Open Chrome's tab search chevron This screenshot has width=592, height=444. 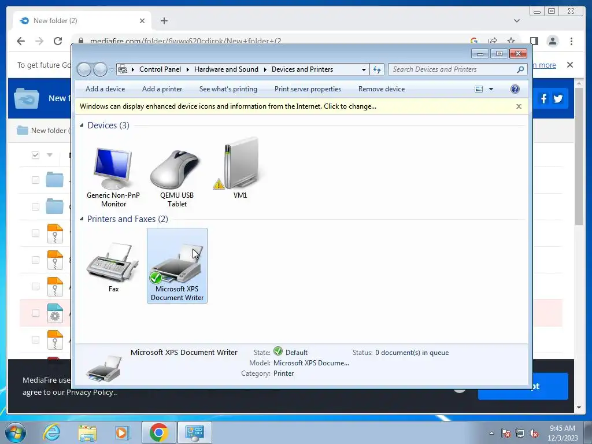click(516, 21)
